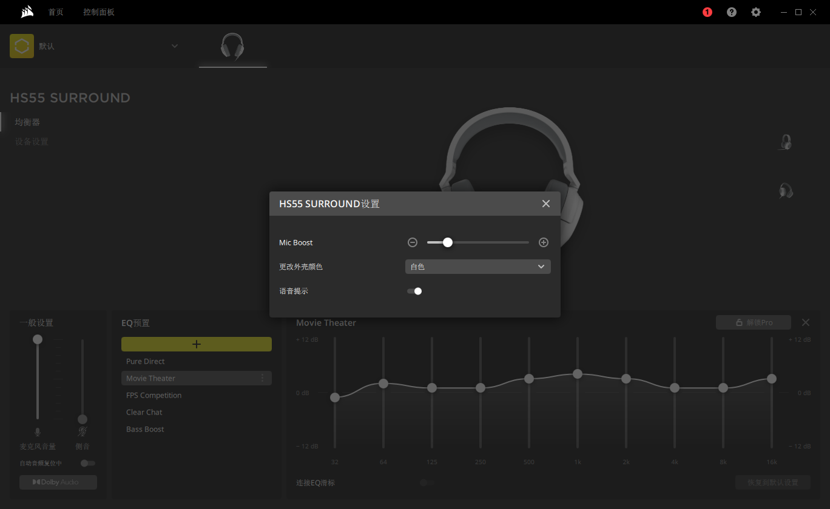Click the 125 Hz EQ band handle
The image size is (830, 509).
pyautogui.click(x=432, y=388)
